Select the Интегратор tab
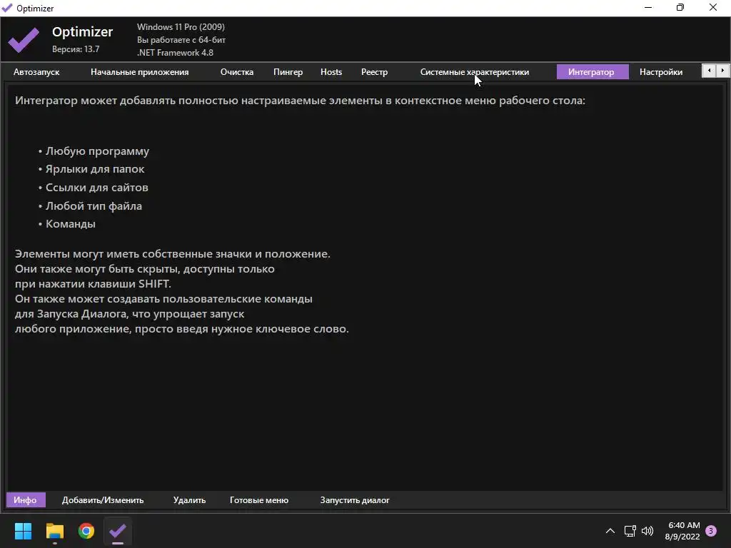Screen dimensions: 731x548 click(591, 72)
